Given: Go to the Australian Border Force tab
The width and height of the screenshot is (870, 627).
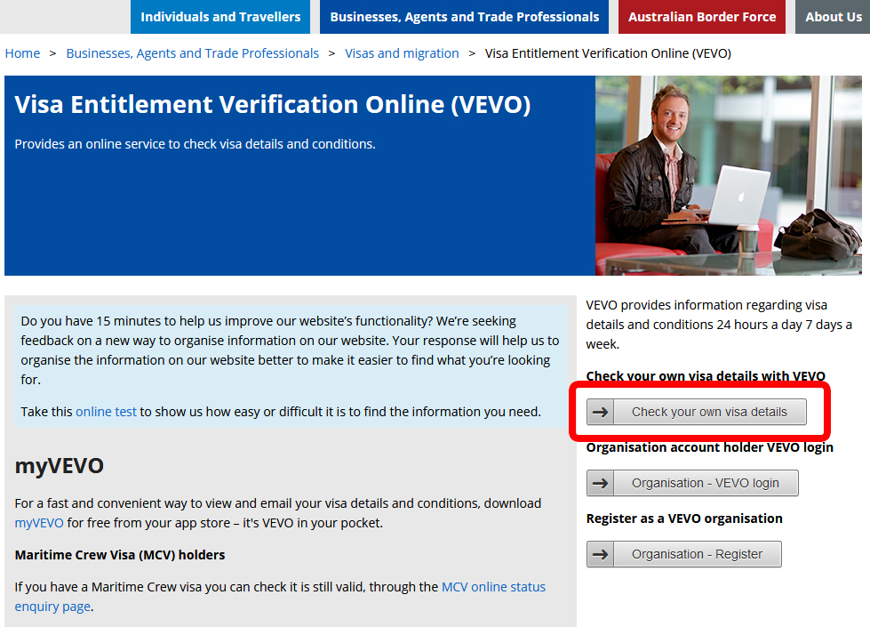Looking at the screenshot, I should coord(702,17).
